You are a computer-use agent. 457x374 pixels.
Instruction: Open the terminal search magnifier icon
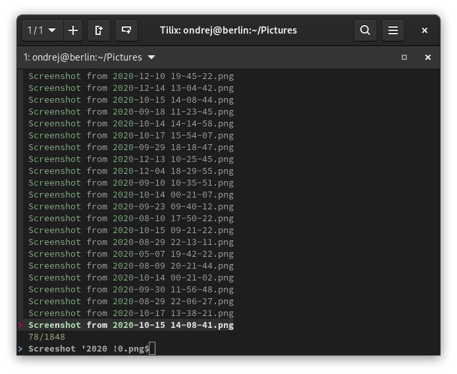coord(365,30)
